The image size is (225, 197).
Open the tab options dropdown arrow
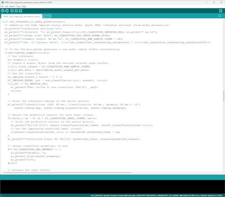[x=220, y=16]
